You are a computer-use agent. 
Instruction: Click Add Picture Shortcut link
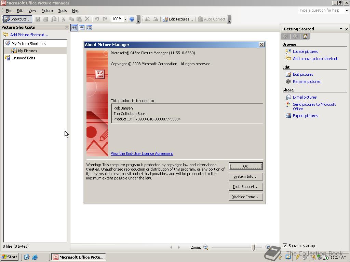[x=29, y=35]
